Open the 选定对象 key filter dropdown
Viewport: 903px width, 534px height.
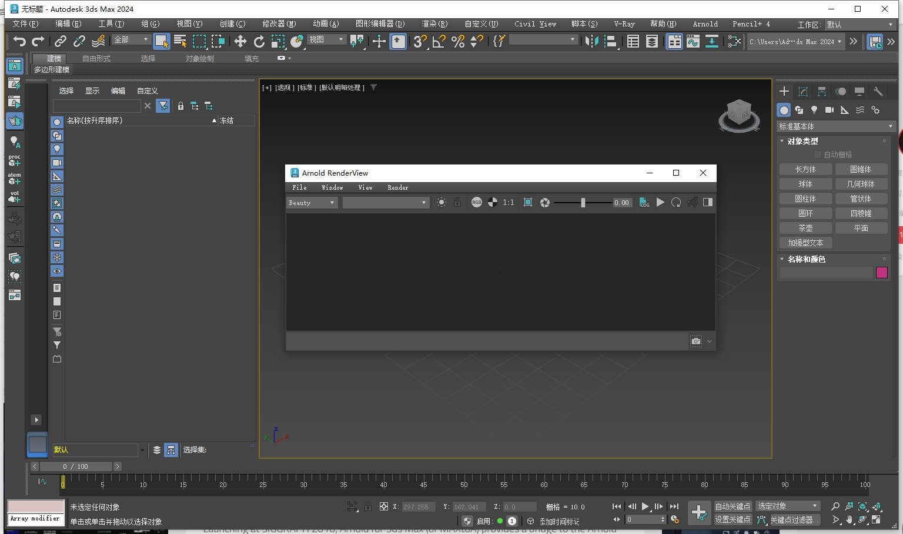coord(788,506)
